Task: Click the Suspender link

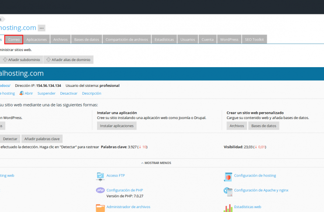Action: click(46, 93)
